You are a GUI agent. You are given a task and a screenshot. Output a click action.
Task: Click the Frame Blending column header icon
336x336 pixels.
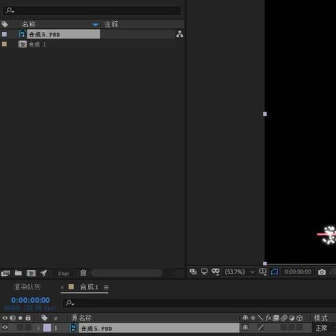pyautogui.click(x=276, y=318)
